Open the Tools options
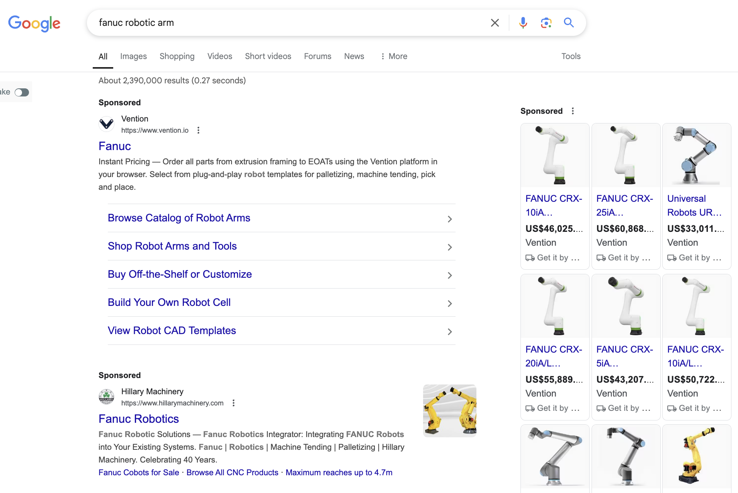The image size is (738, 493). coord(571,56)
